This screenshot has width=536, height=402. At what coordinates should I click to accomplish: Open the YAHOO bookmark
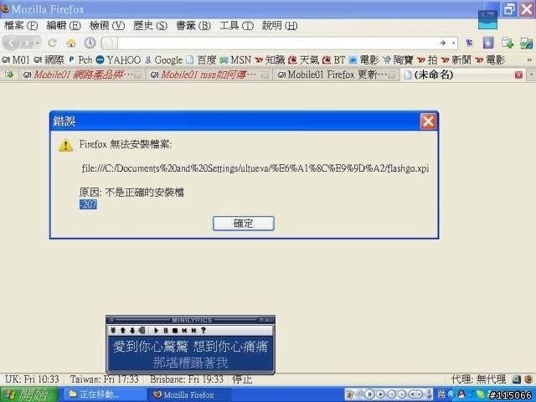pos(118,60)
